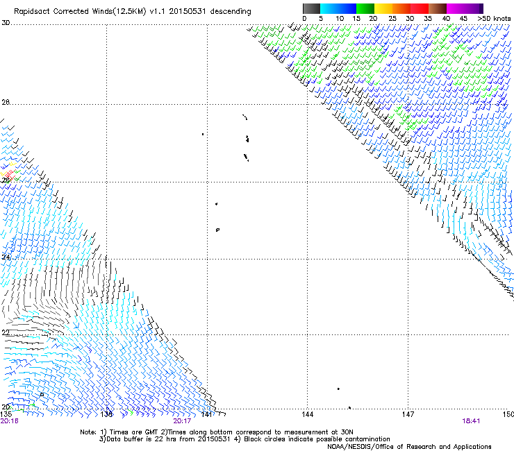Click the '>50 knots' legend label
514x451 pixels.
tap(494, 19)
